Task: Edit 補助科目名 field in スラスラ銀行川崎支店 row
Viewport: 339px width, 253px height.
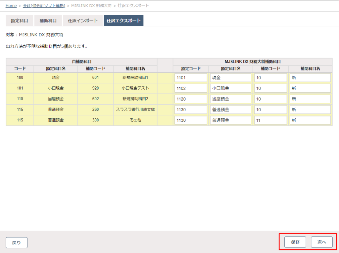Action: pyautogui.click(x=310, y=109)
